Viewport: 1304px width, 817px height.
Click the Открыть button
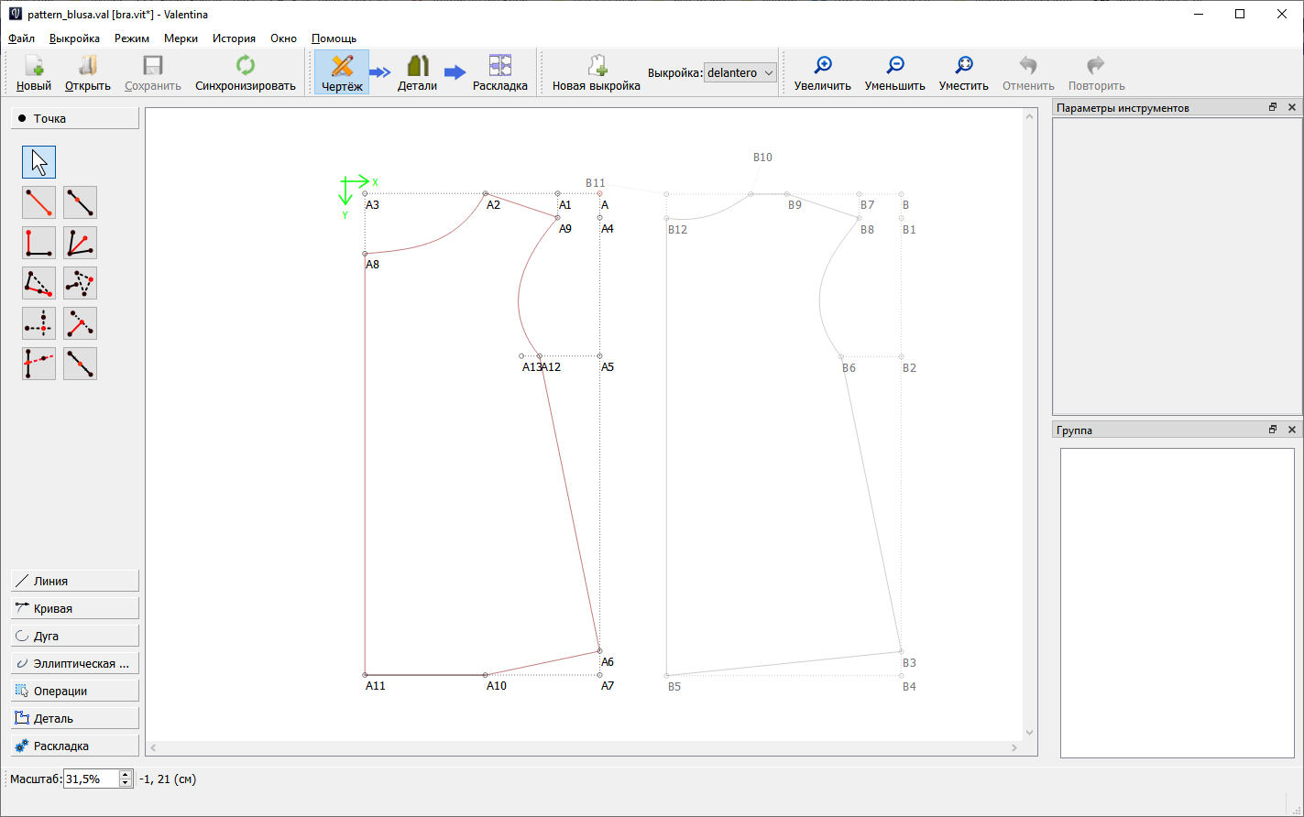click(x=88, y=73)
